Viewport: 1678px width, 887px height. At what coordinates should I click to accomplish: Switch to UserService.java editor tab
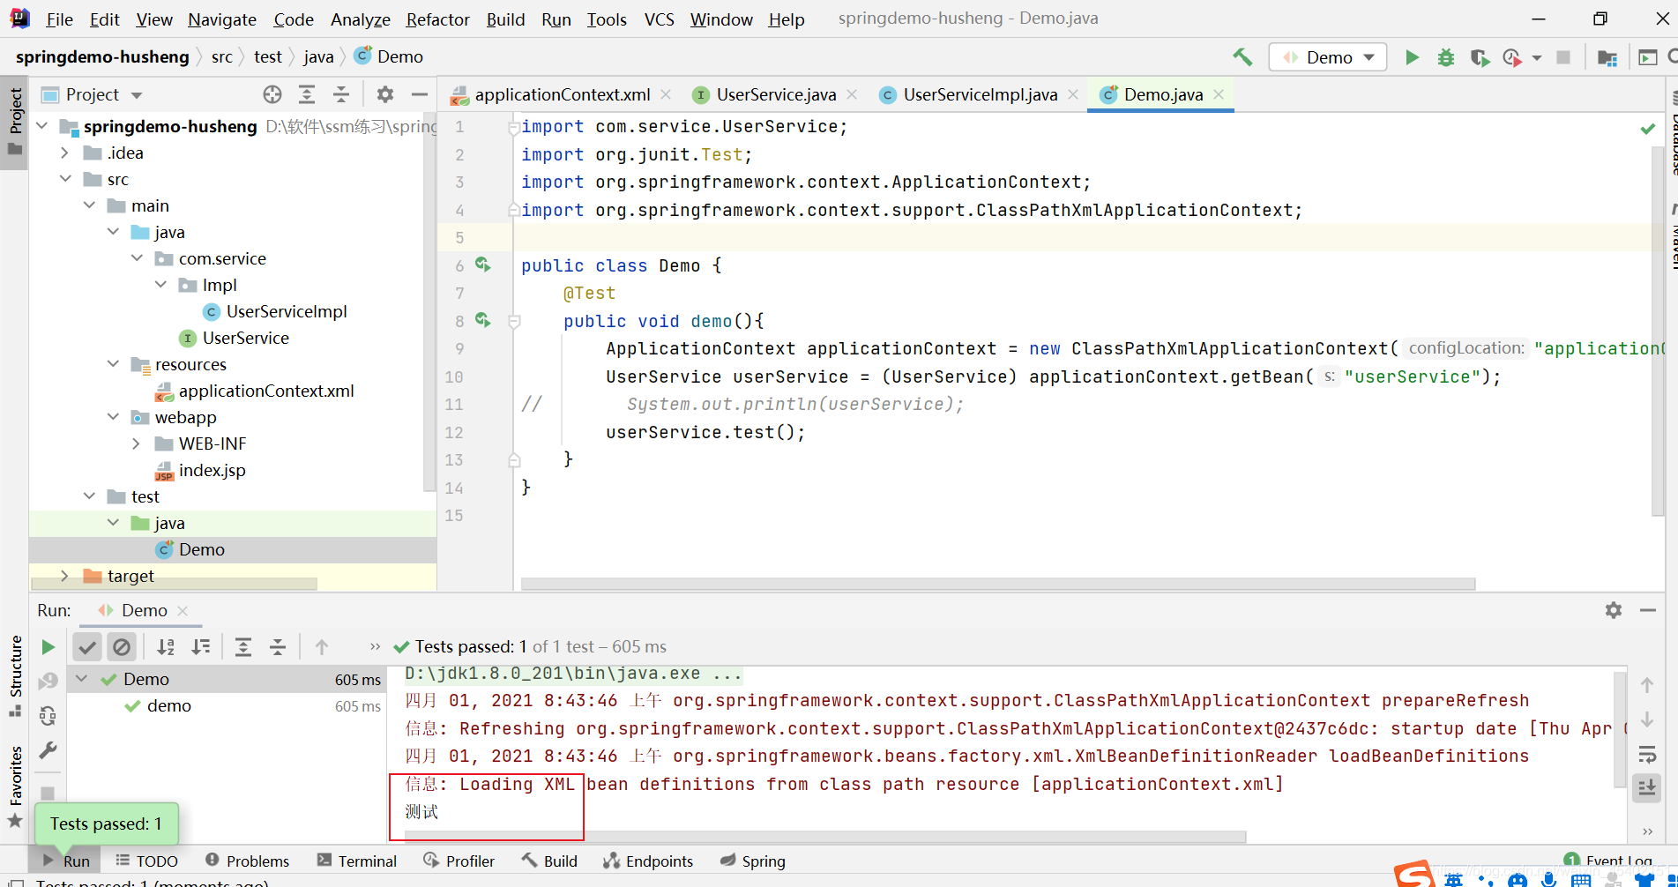point(776,94)
